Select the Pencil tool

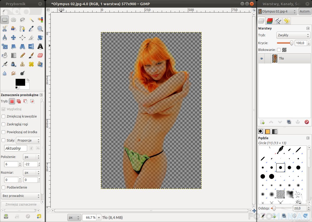pyautogui.click(x=22, y=55)
